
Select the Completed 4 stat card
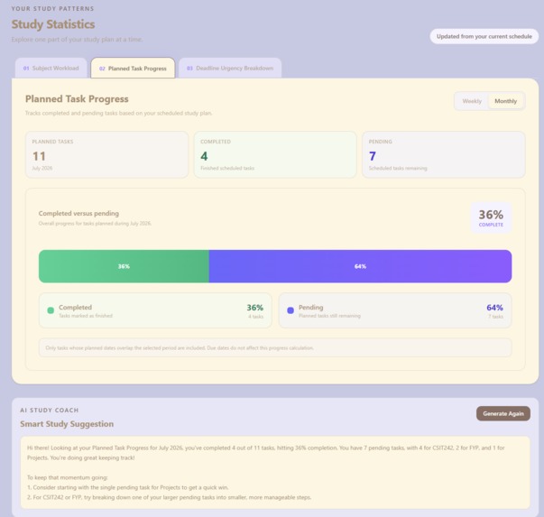(x=275, y=155)
